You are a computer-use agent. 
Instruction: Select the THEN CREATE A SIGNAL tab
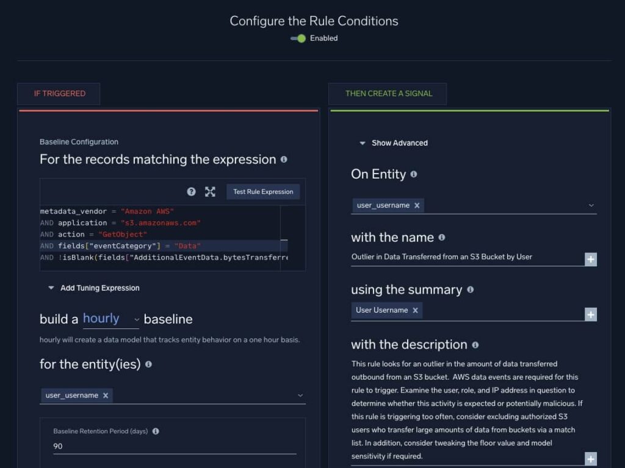(x=388, y=94)
